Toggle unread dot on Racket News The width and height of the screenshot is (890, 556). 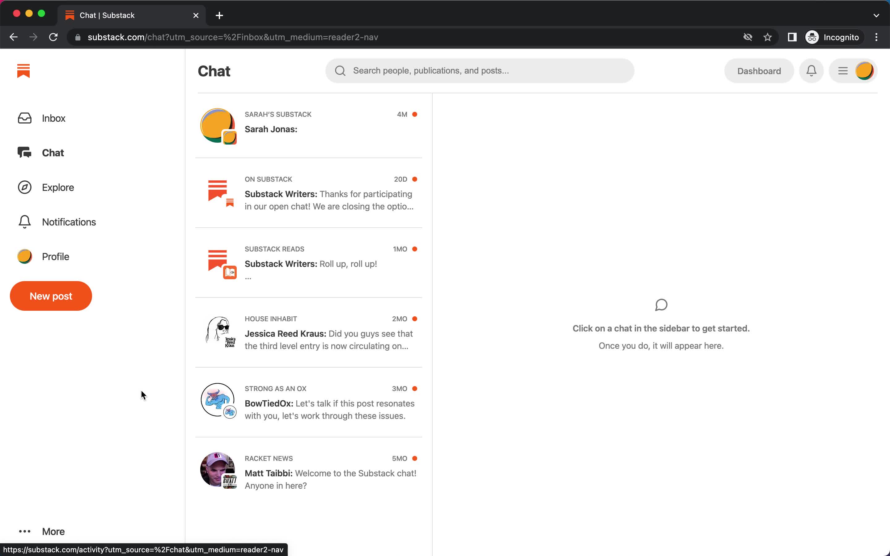point(415,458)
